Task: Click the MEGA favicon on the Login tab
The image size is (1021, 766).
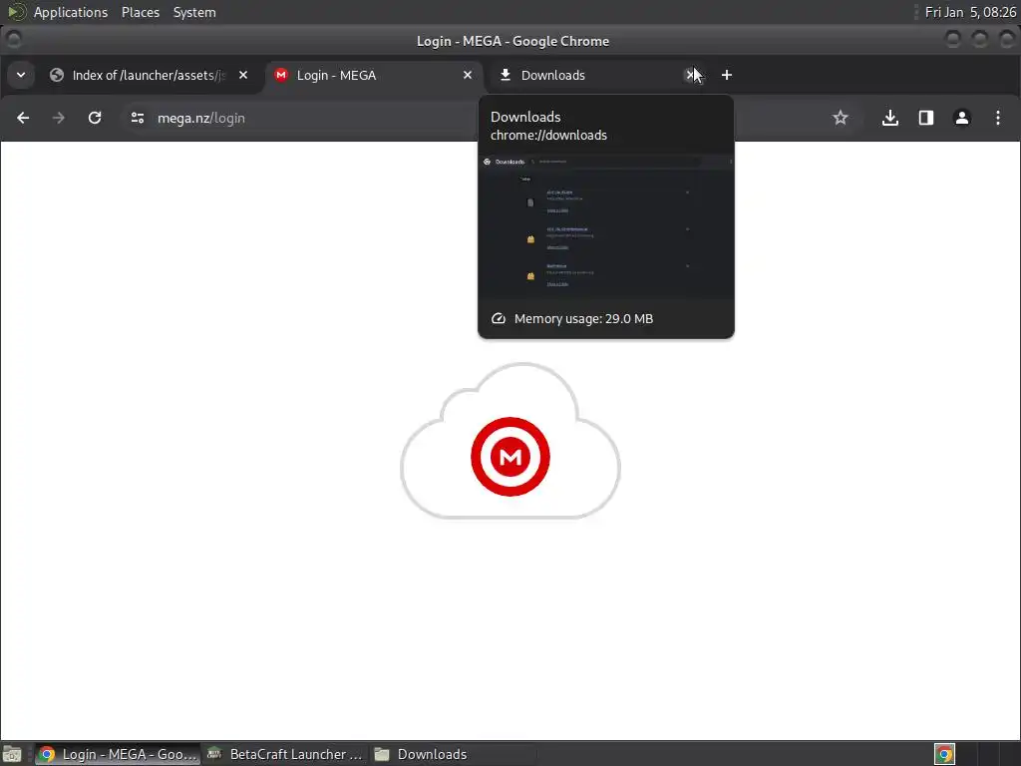Action: (x=280, y=75)
